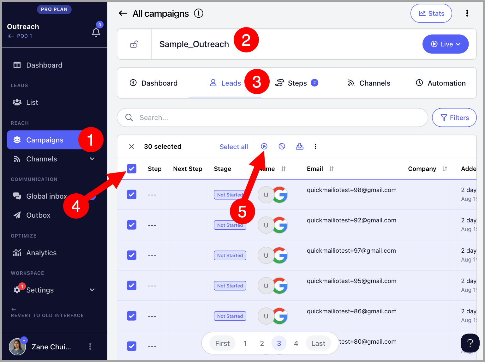Switch to the Automation tab
Screen dimensions: 485x362
click(x=440, y=83)
